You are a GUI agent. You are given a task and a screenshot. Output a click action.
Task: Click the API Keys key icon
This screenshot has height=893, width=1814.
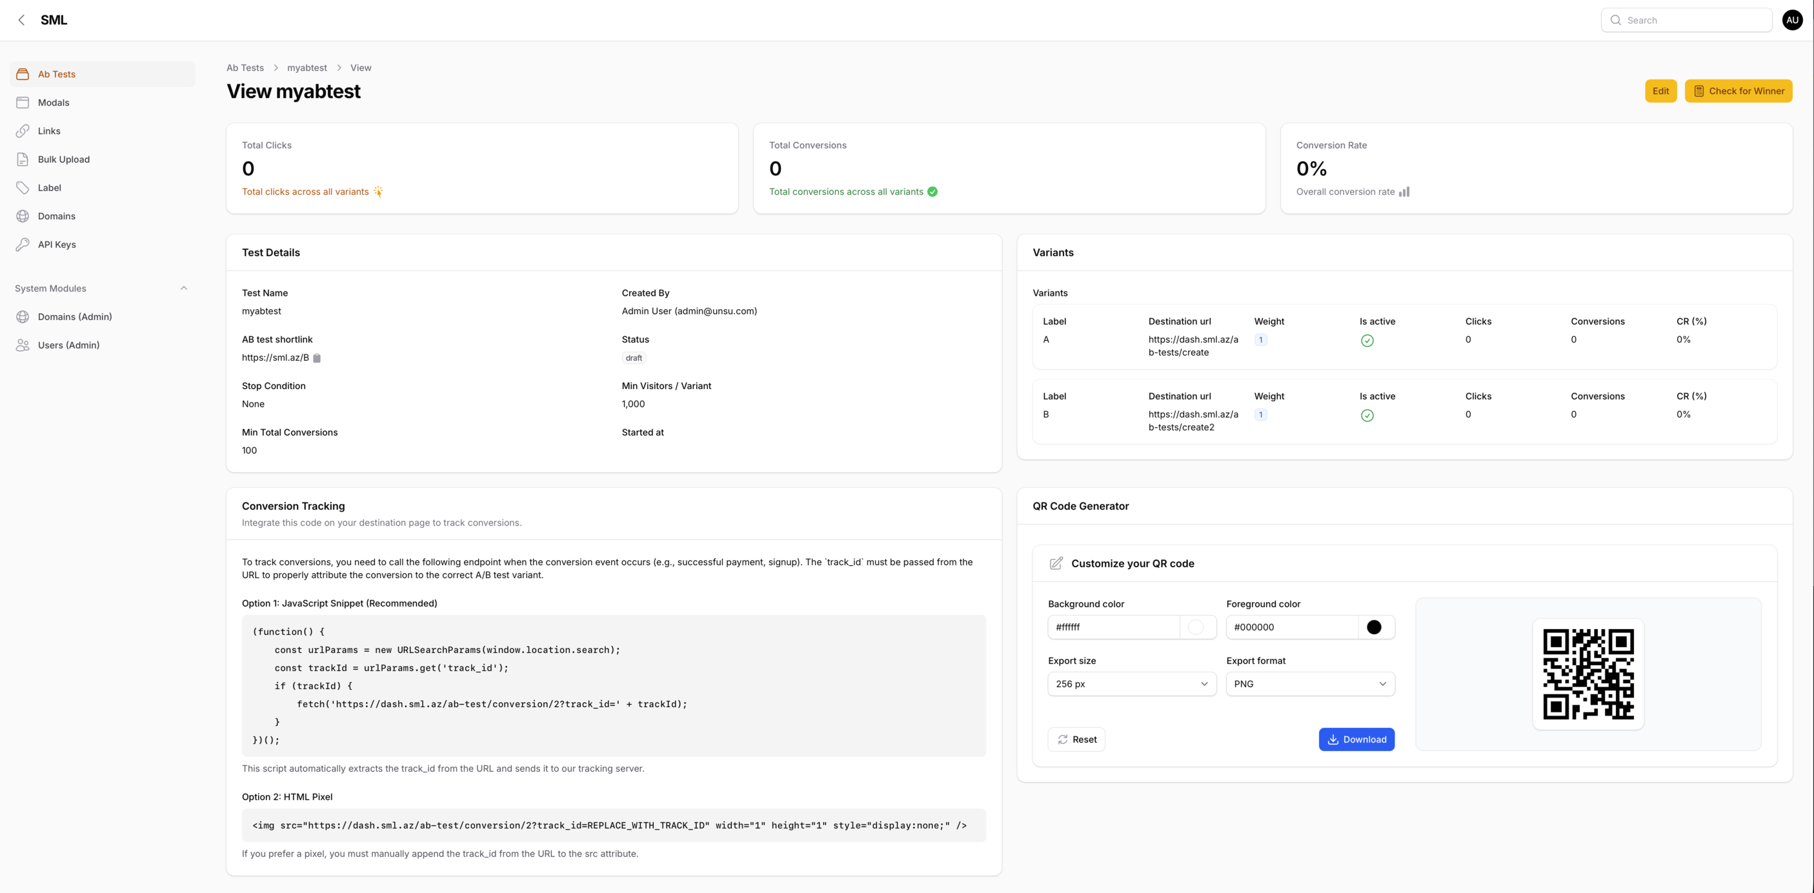point(23,245)
